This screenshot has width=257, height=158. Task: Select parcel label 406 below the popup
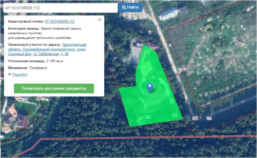coord(18,97)
